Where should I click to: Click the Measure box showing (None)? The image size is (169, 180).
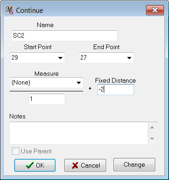[x=47, y=83]
